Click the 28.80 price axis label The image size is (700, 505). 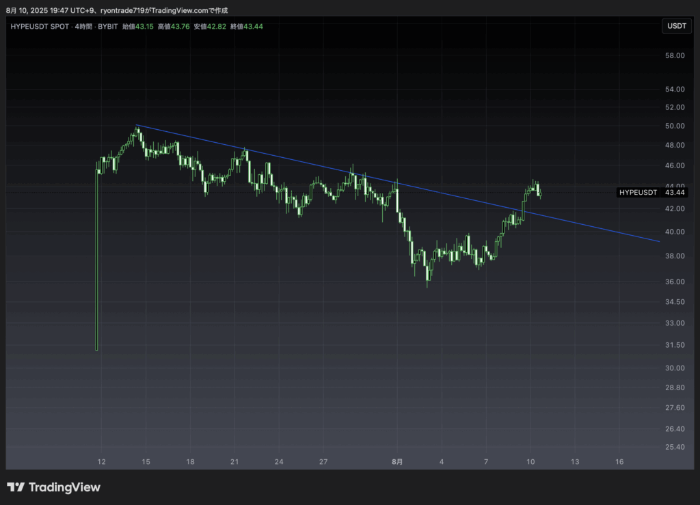(x=675, y=387)
